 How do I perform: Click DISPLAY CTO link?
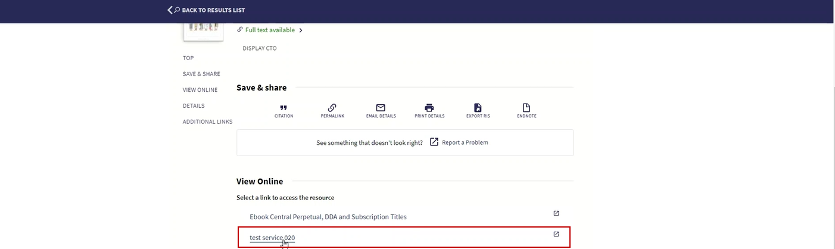click(260, 48)
